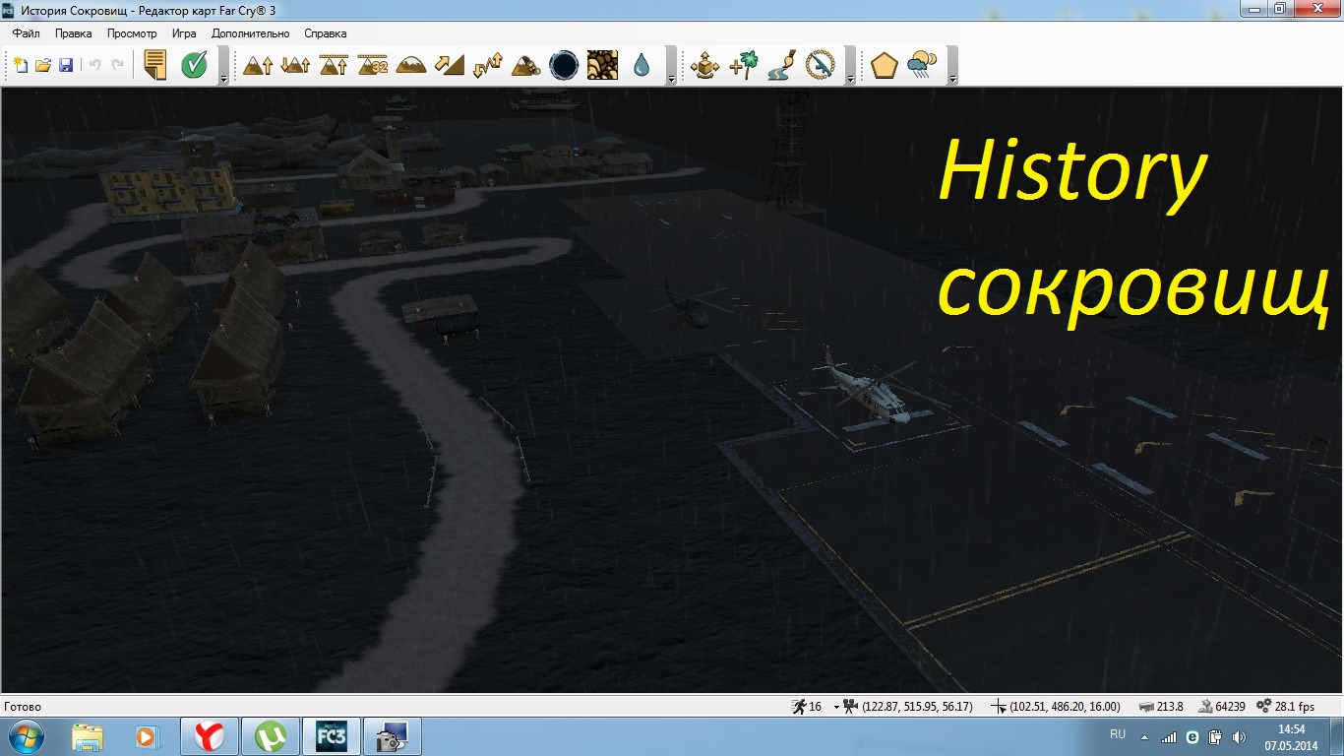Select the object move tool
Viewport: 1344px width, 756px height.
705,65
